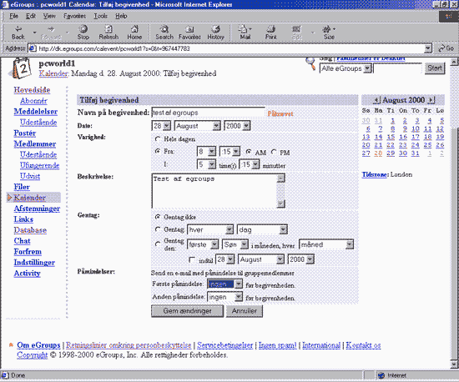Expand the Første påmindelse dropdown
The width and height of the screenshot is (459, 382).
click(x=224, y=284)
